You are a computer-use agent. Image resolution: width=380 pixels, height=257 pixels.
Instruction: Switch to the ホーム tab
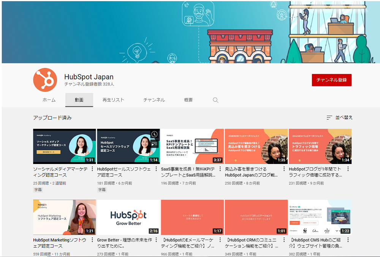coord(49,99)
